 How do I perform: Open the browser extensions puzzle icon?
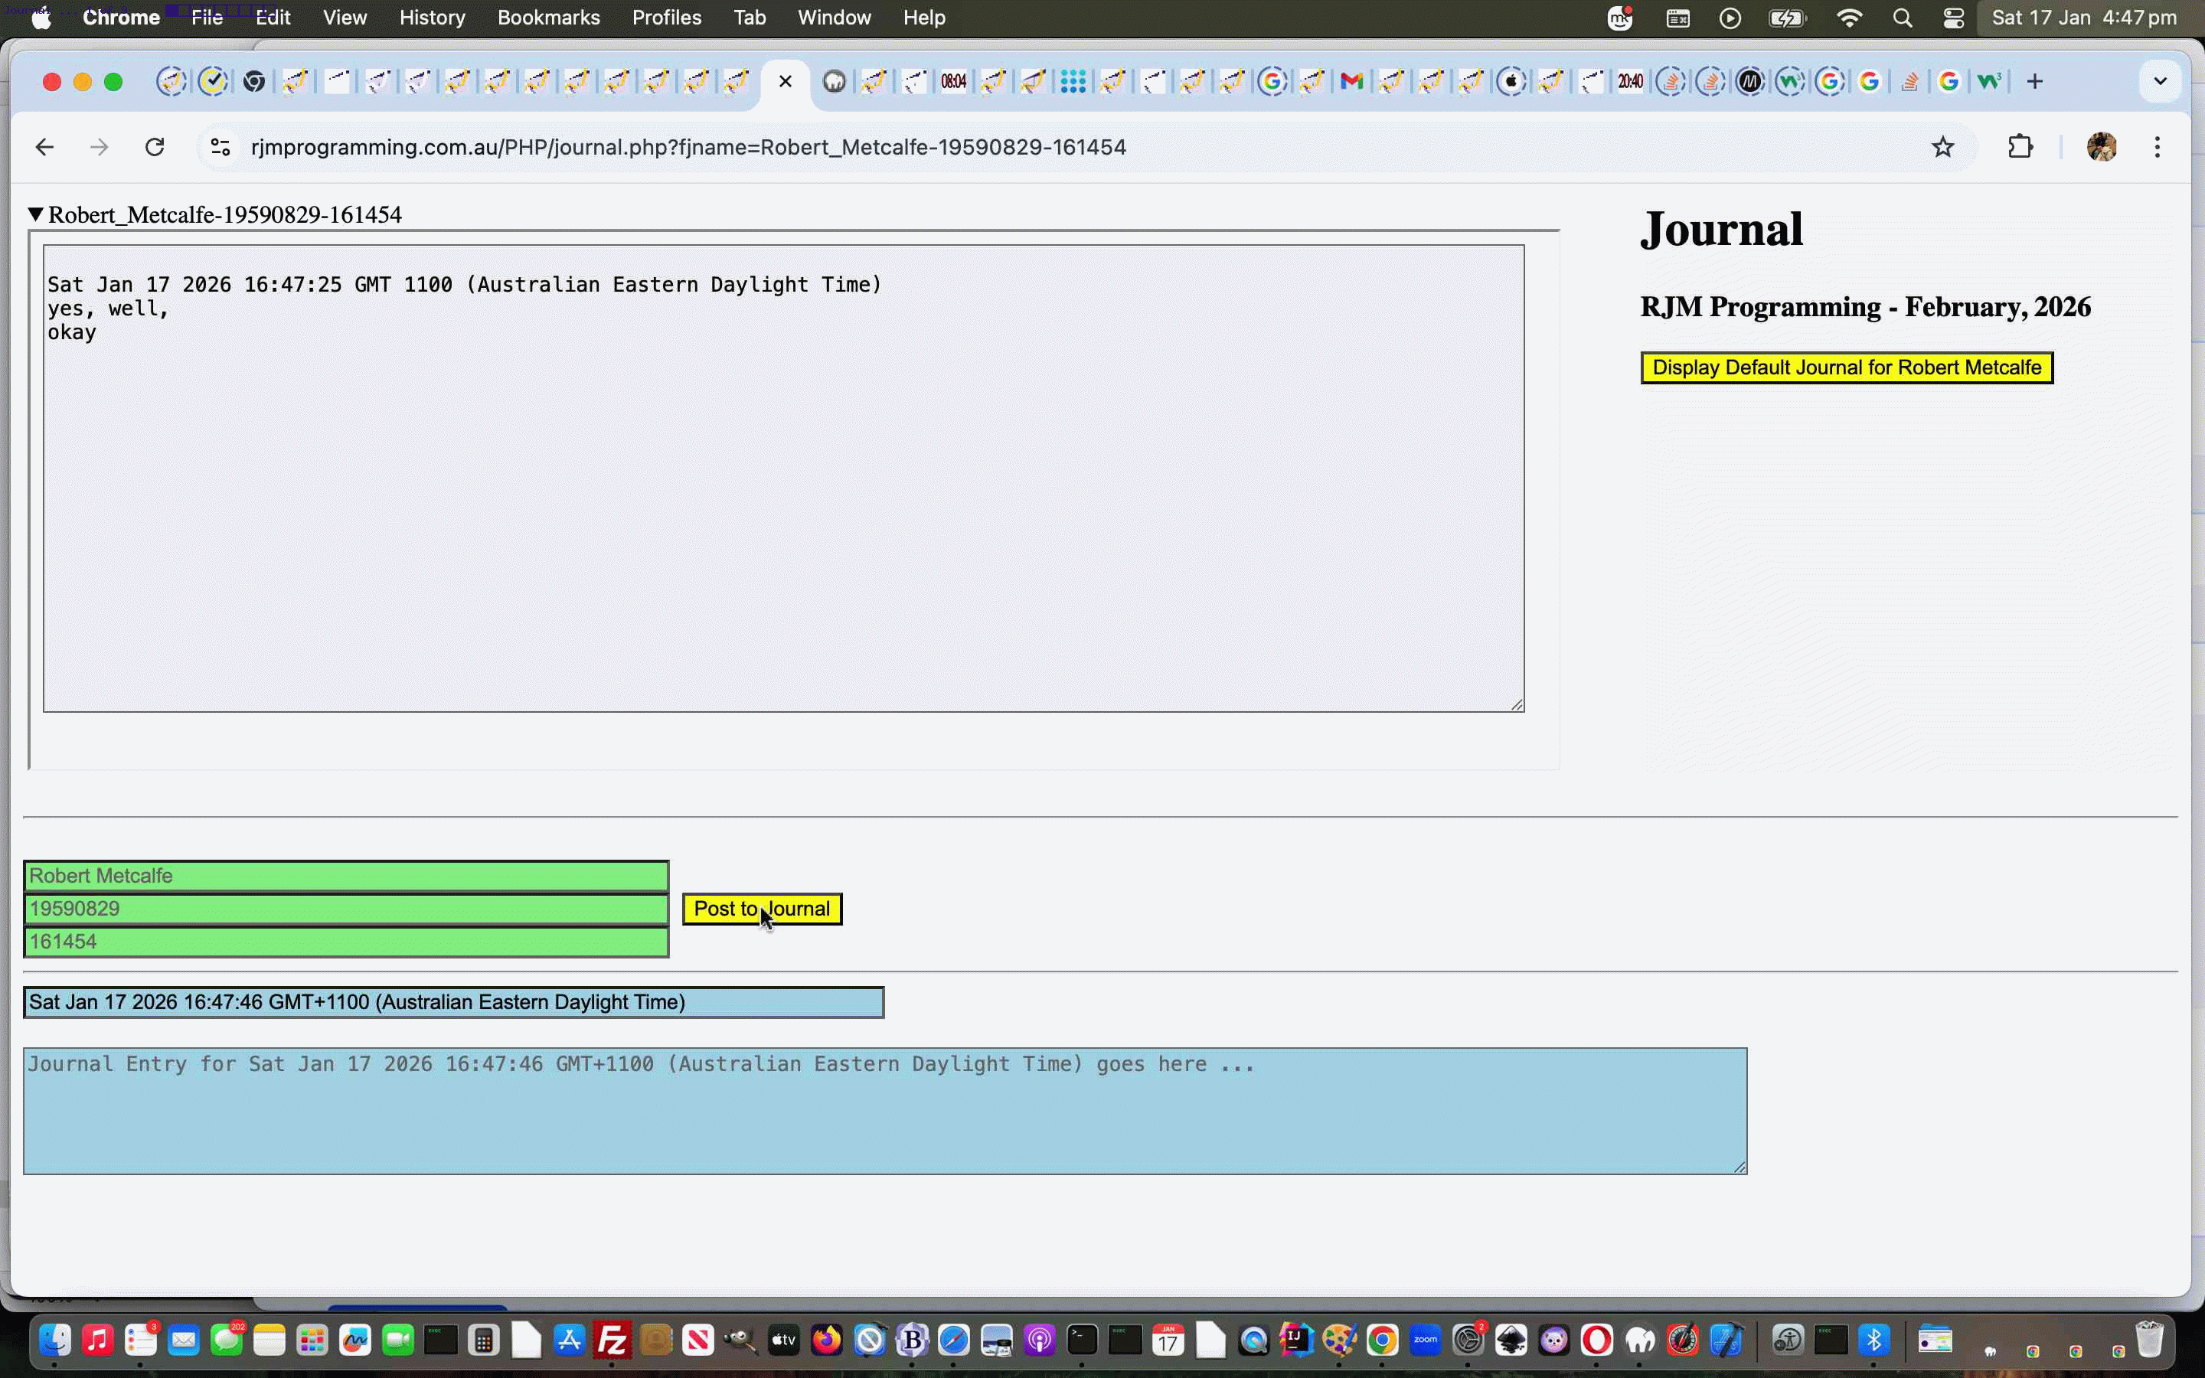tap(2020, 147)
